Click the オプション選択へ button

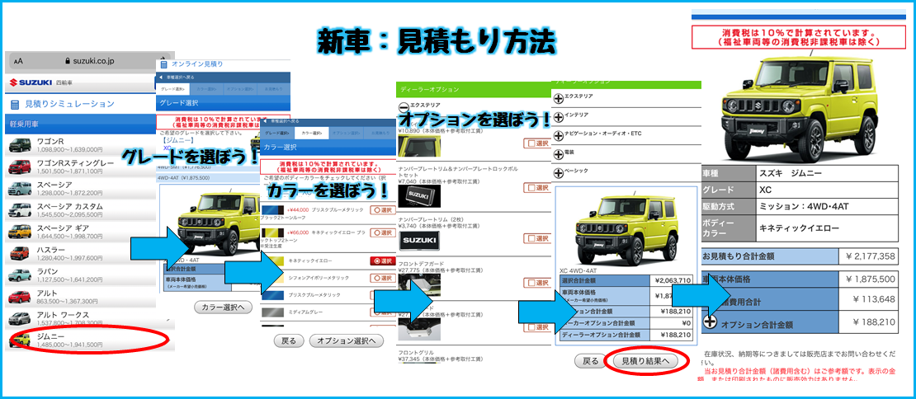coord(347,340)
